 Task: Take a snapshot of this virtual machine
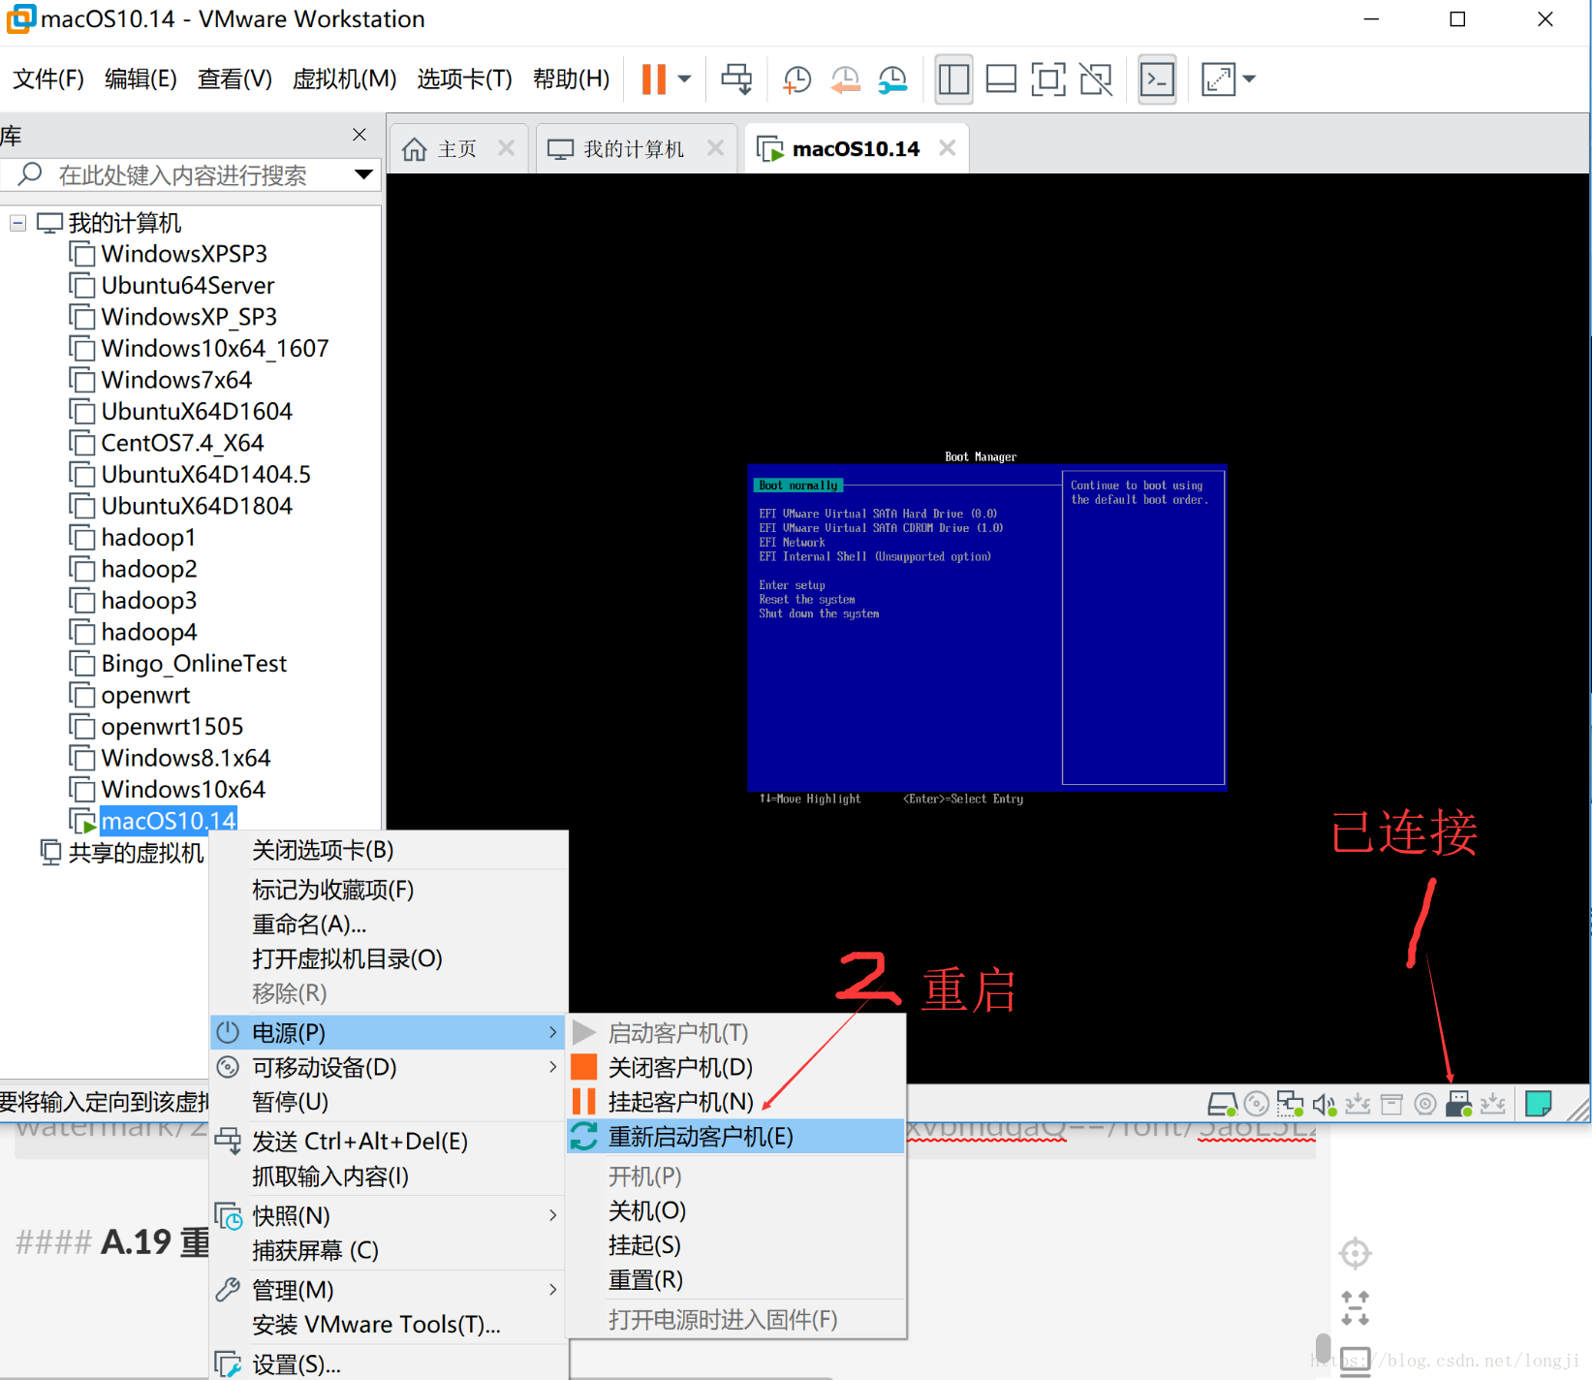click(x=796, y=79)
